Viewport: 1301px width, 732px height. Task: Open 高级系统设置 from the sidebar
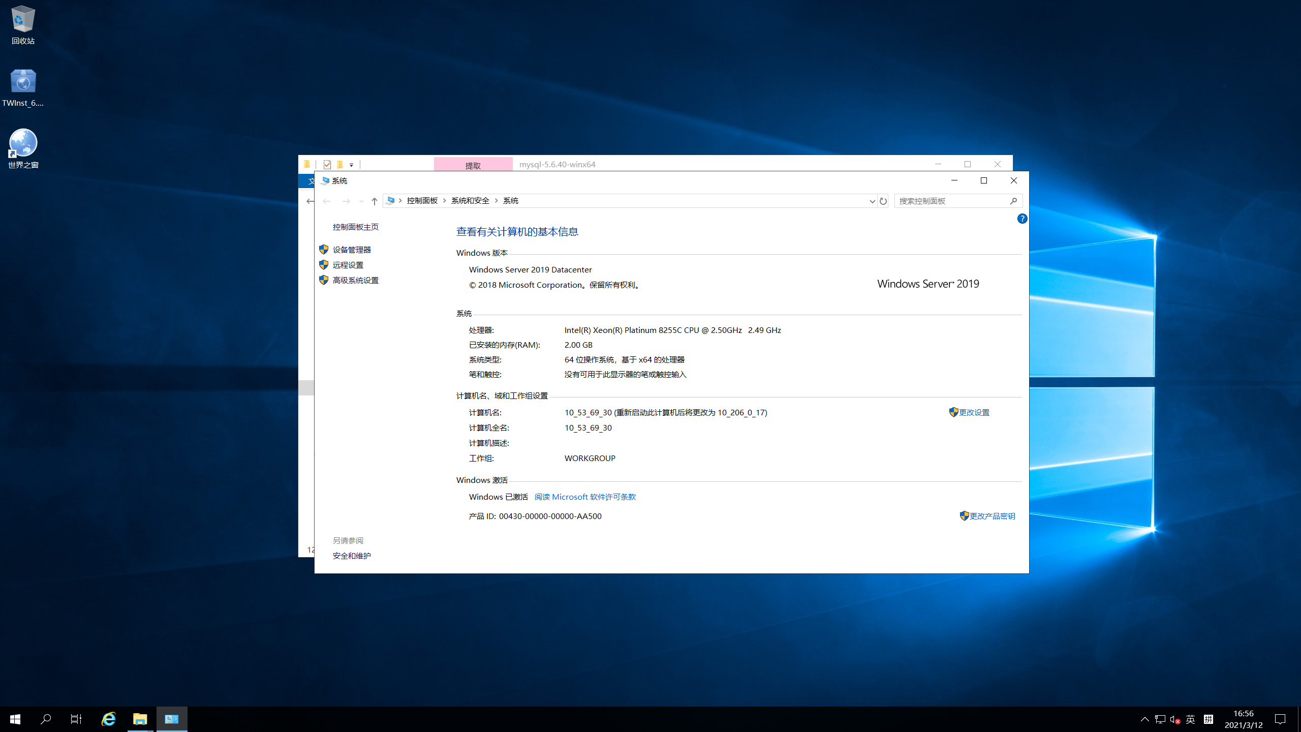click(355, 280)
